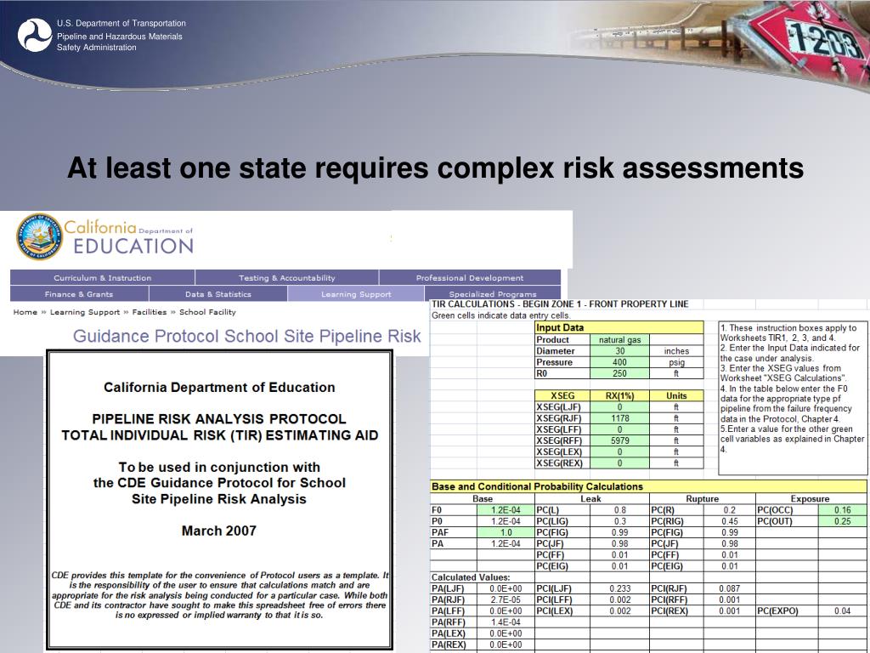This screenshot has width=870, height=653.
Task: Select the Learning Support tab
Action: click(x=356, y=293)
